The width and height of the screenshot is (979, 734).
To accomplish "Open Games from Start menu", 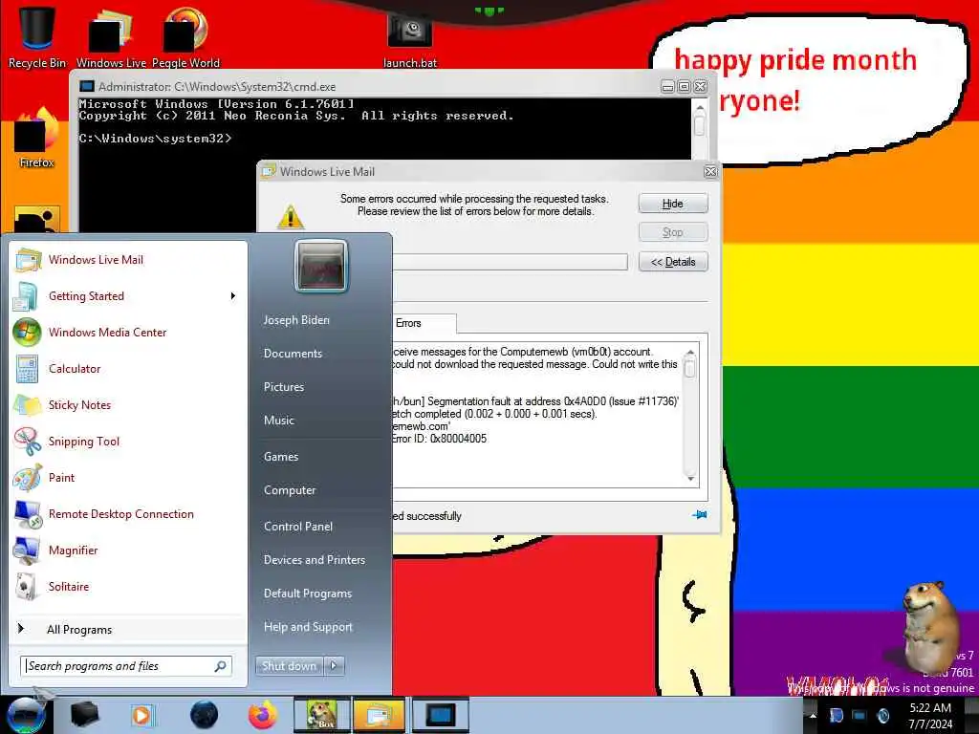I will coord(281,457).
